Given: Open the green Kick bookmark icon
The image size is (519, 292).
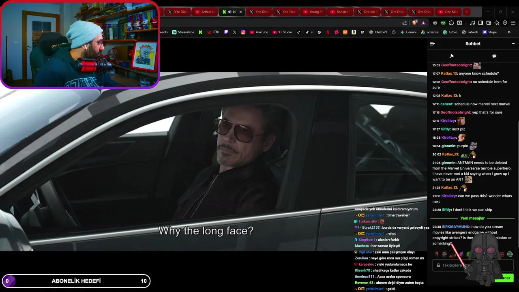Looking at the screenshot, I should tap(200, 32).
